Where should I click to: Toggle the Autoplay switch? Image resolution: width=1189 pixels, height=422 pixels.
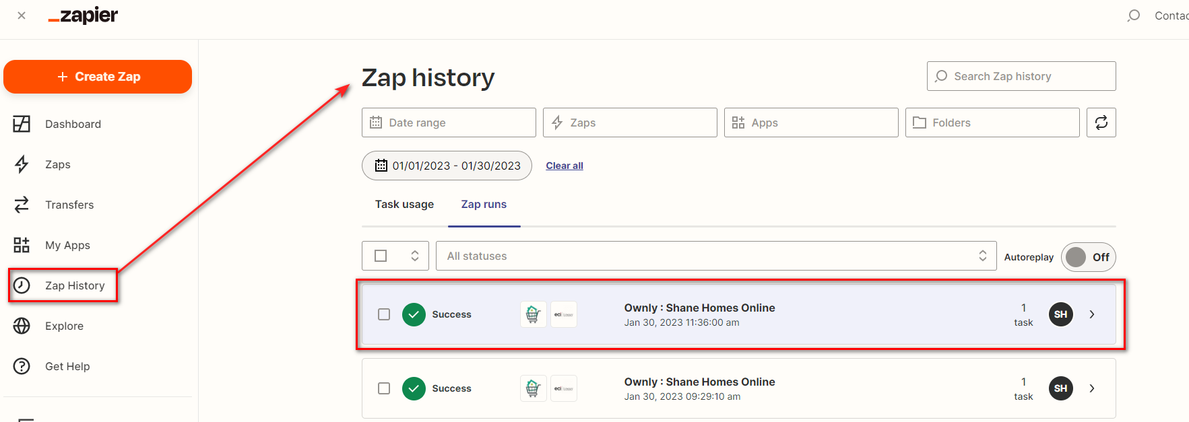click(1089, 257)
